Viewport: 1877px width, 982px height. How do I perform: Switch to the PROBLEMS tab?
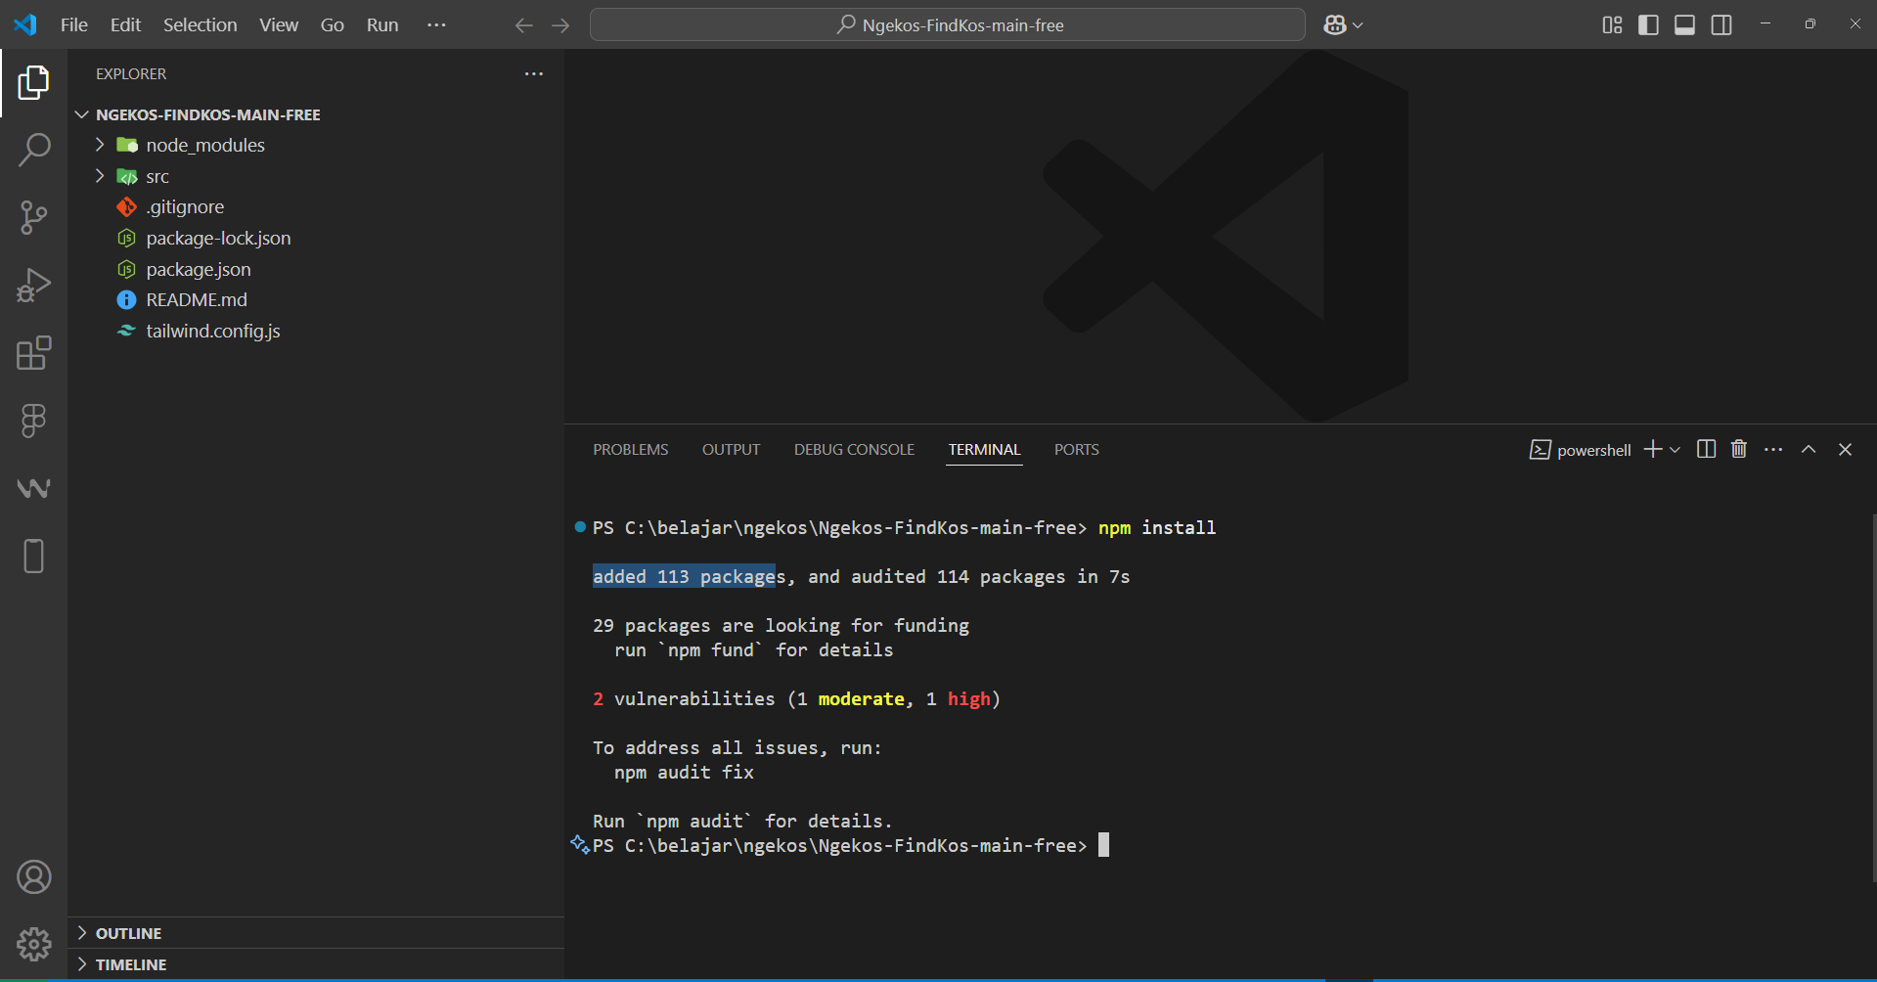point(631,450)
